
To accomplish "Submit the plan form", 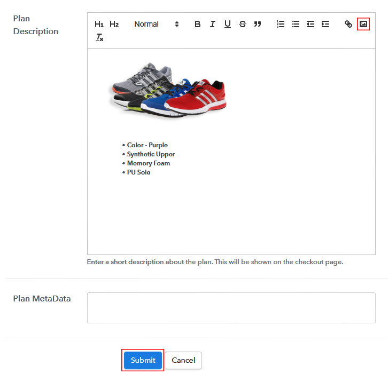I will click(143, 360).
